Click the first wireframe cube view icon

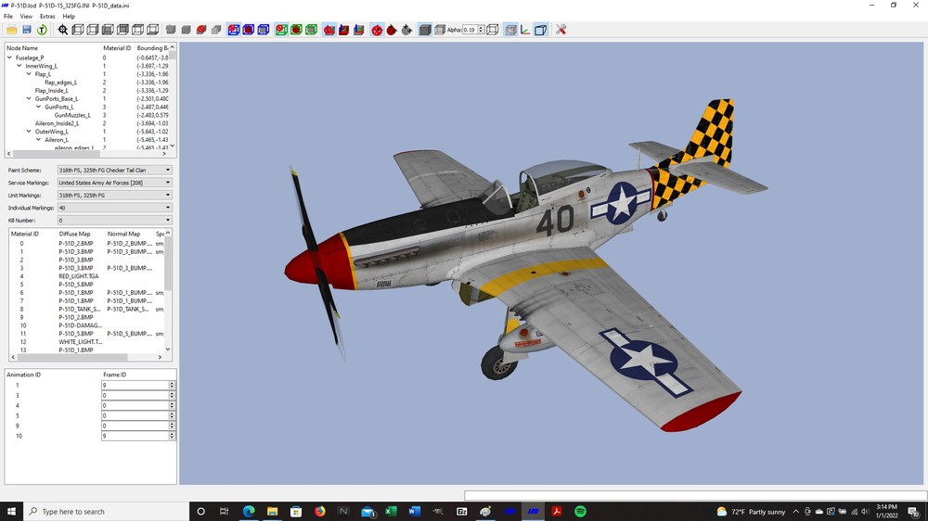pyautogui.click(x=78, y=30)
